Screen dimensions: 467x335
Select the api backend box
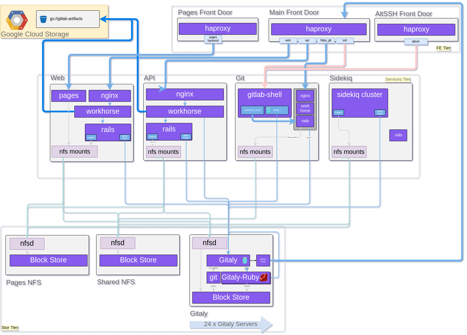307,40
